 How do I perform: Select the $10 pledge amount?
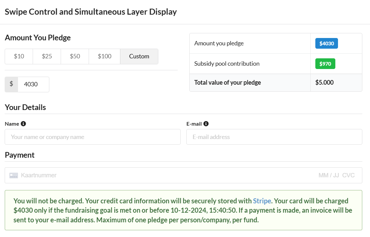click(19, 56)
